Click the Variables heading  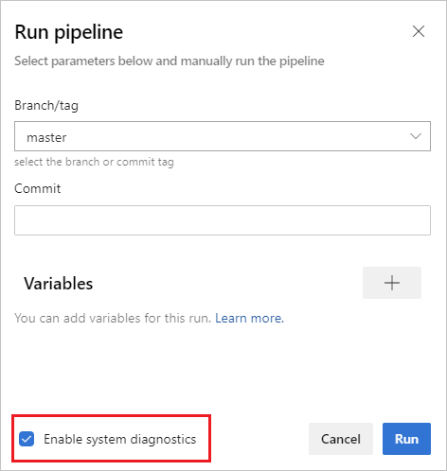point(59,283)
